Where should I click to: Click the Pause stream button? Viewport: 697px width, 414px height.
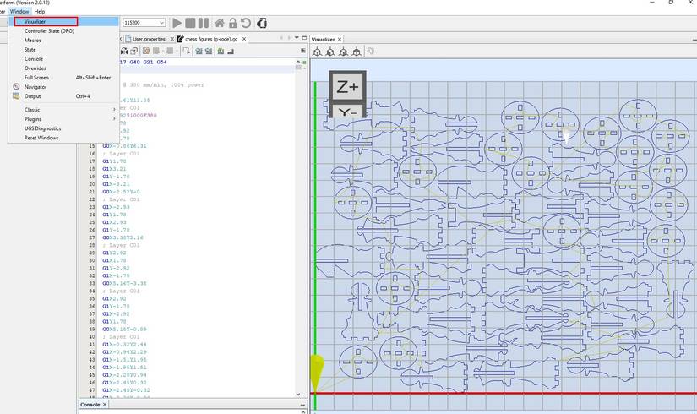click(x=204, y=23)
